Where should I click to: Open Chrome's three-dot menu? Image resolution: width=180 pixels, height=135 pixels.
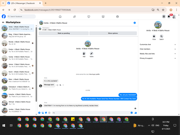coord(176,10)
